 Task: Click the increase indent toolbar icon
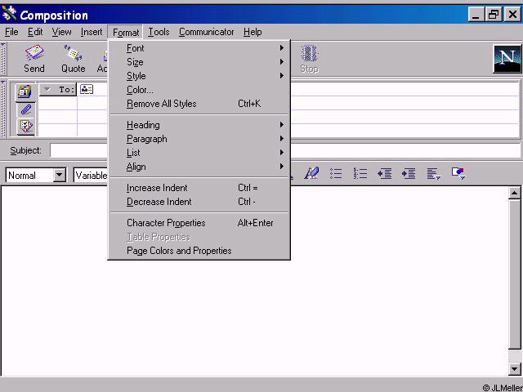409,173
